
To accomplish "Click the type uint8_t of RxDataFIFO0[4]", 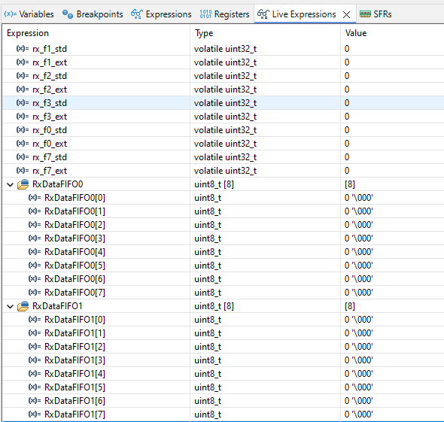I will point(208,252).
